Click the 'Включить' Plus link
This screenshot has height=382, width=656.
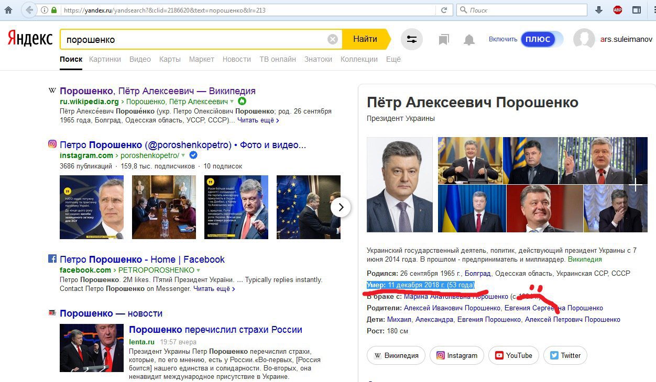point(503,39)
